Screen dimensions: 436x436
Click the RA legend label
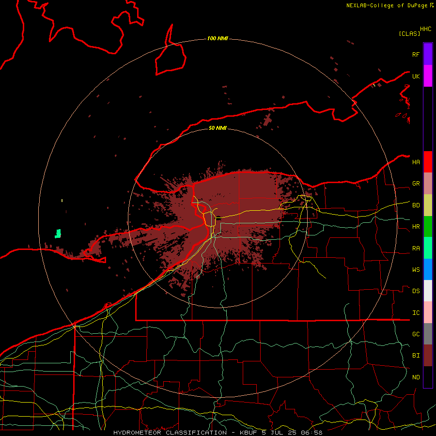pos(416,249)
